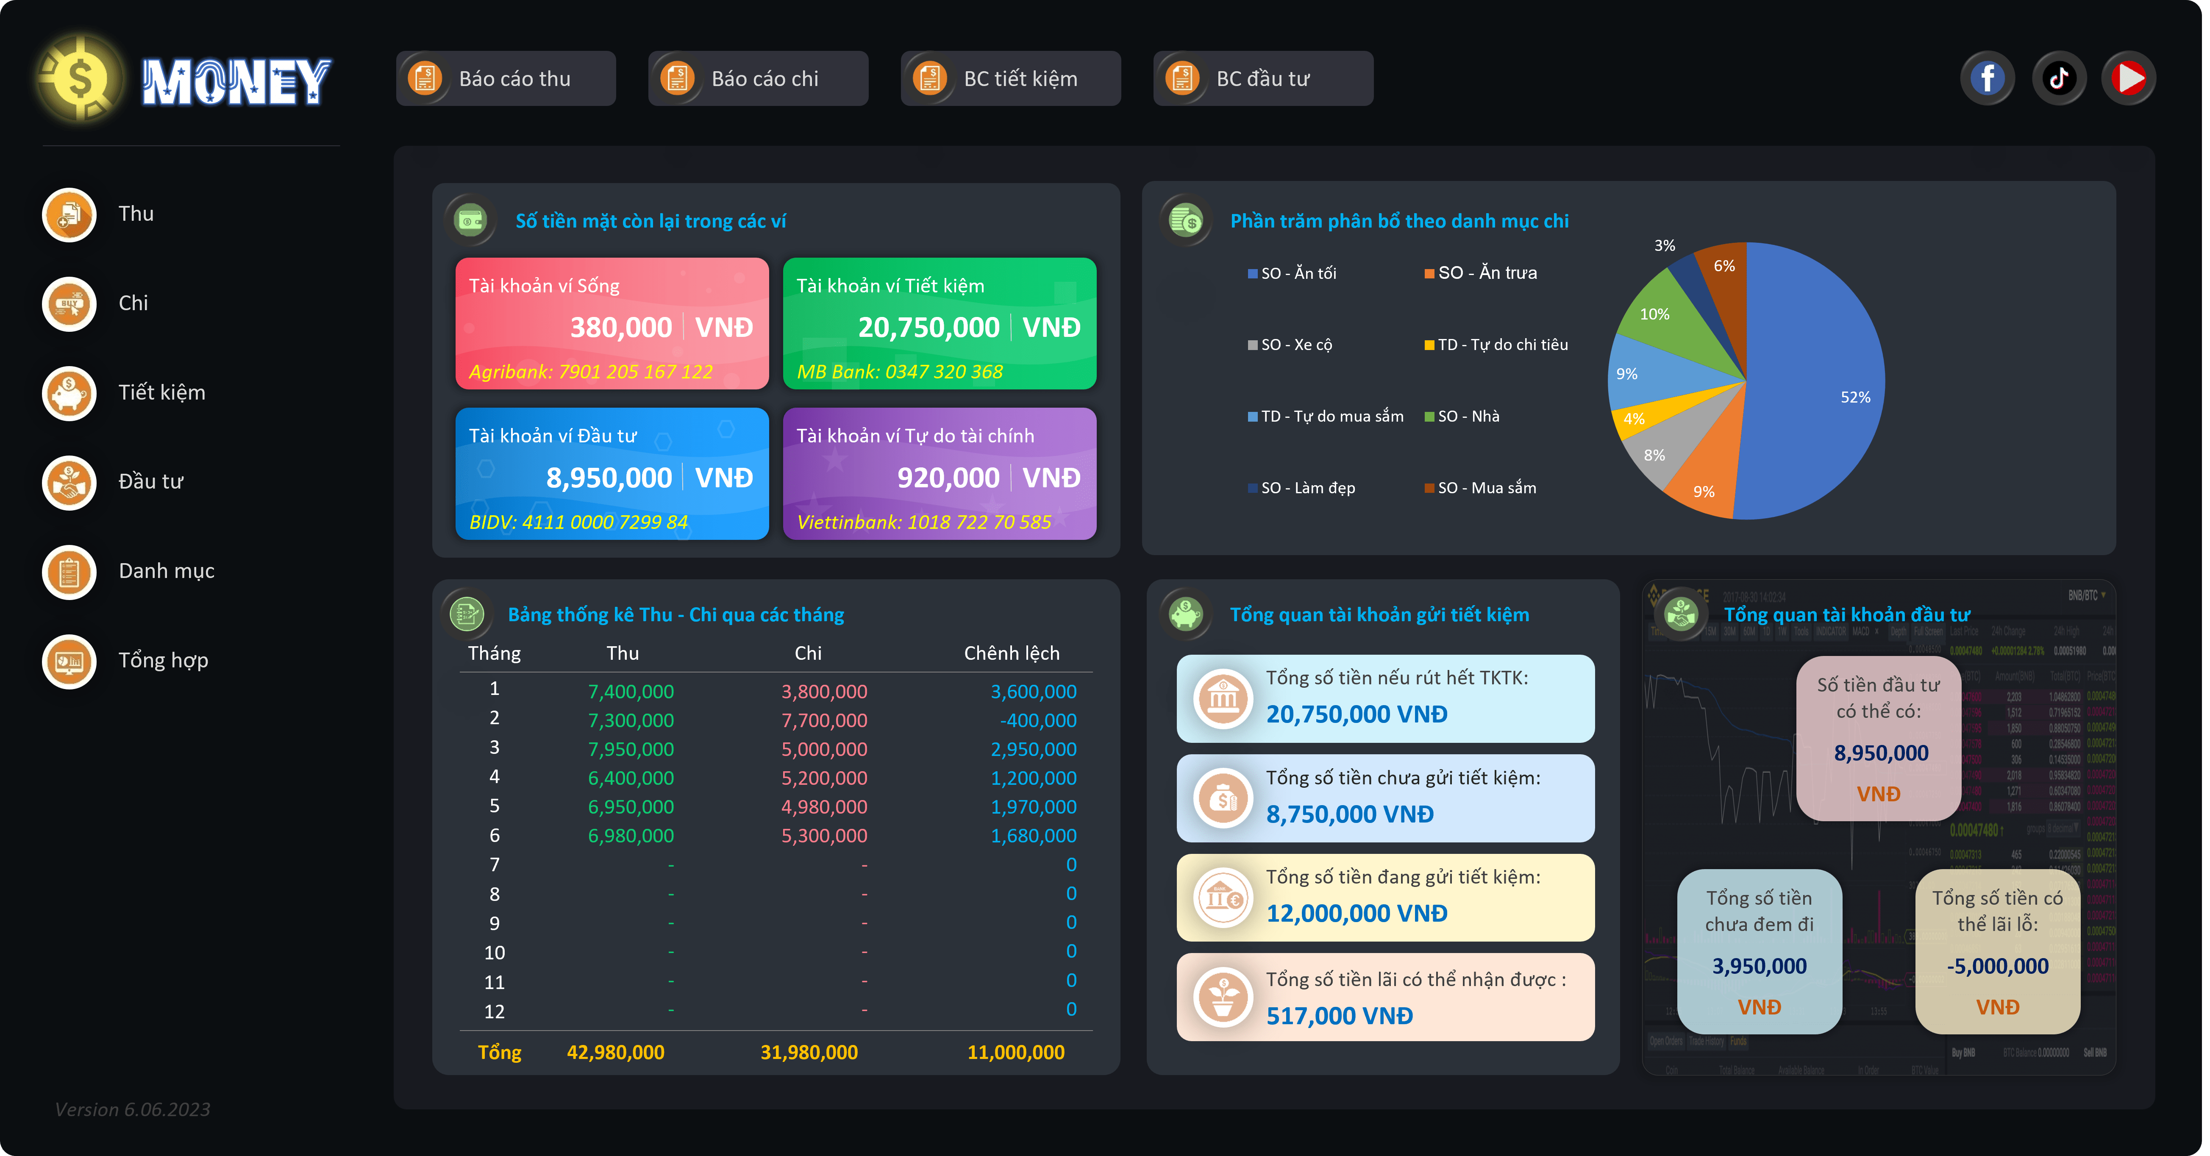Click the Tiết kiệm piggy bank icon

(69, 393)
